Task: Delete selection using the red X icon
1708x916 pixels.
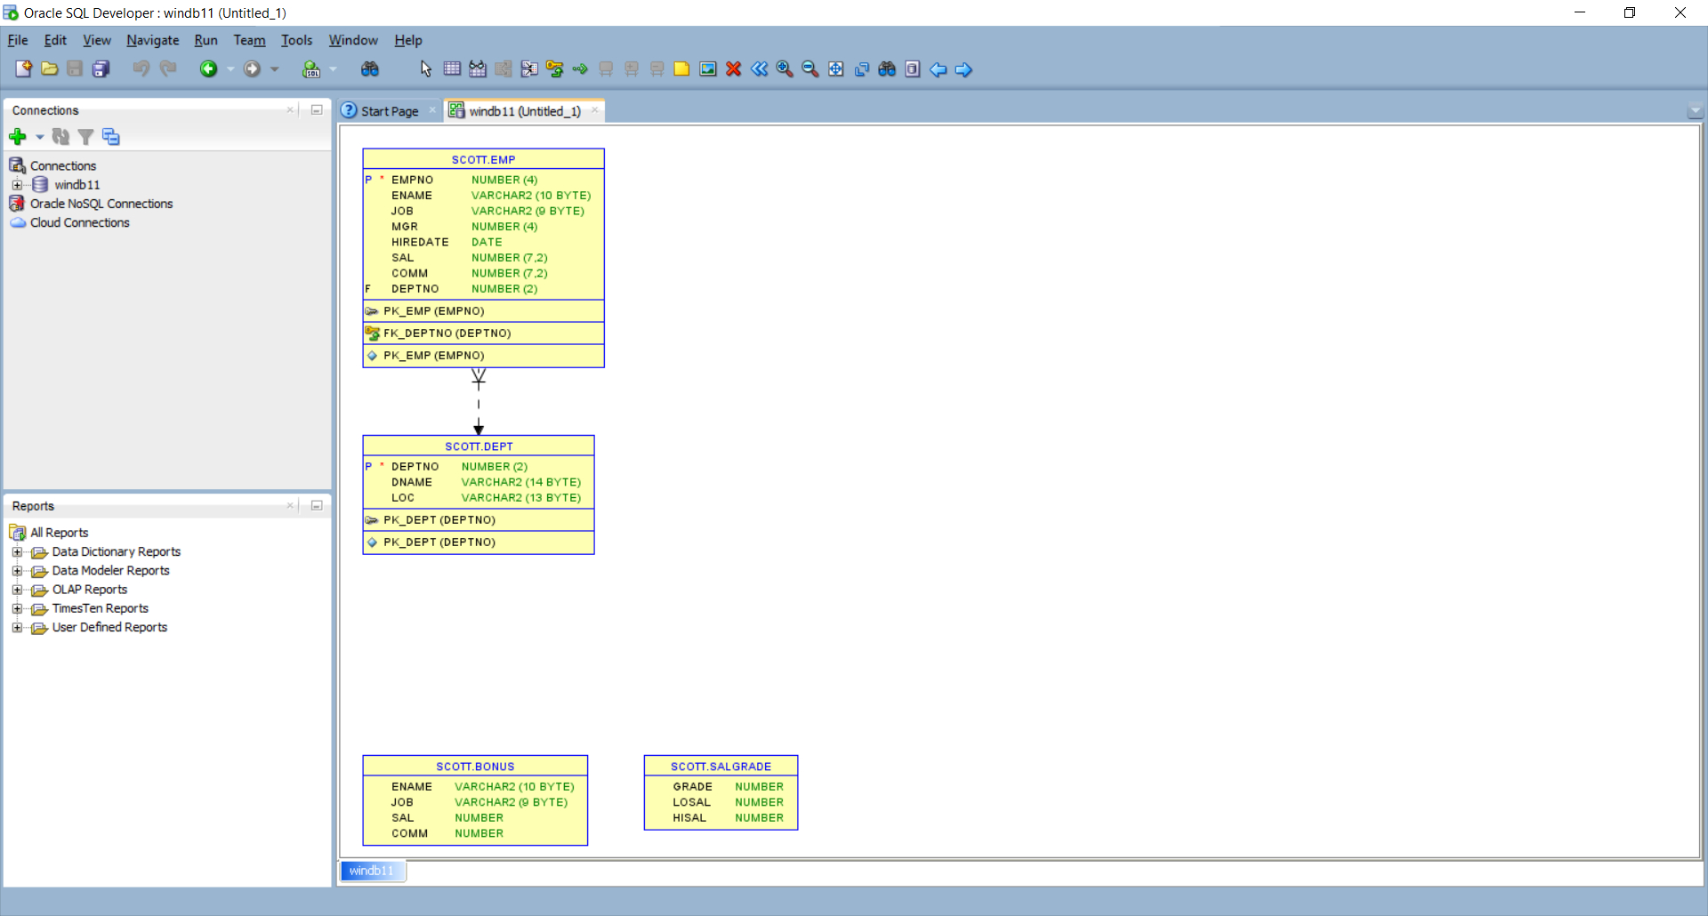Action: tap(733, 68)
